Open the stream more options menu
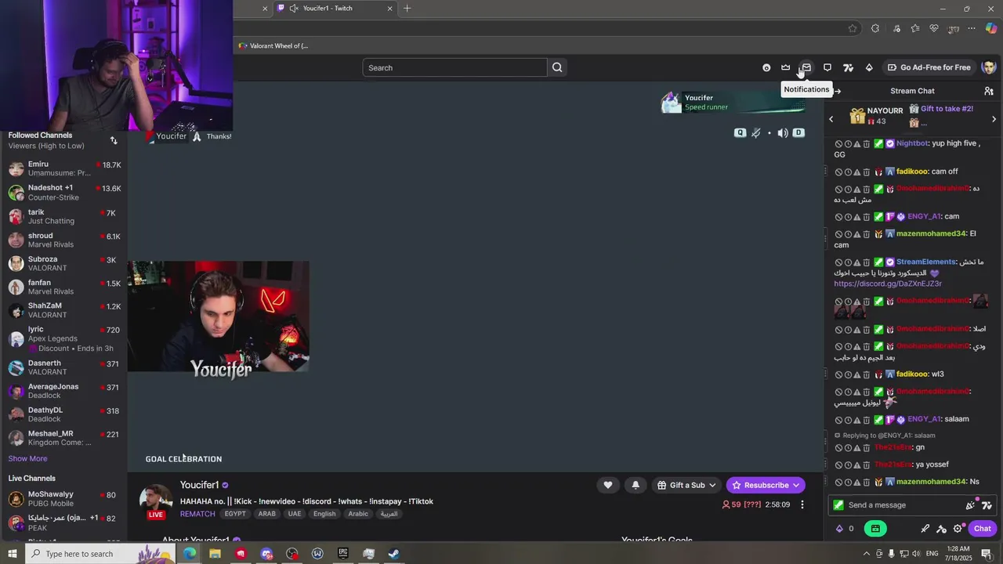Viewport: 1003px width, 564px height. 802,504
